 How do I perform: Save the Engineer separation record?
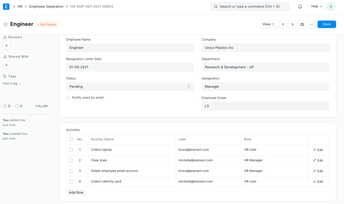326,24
